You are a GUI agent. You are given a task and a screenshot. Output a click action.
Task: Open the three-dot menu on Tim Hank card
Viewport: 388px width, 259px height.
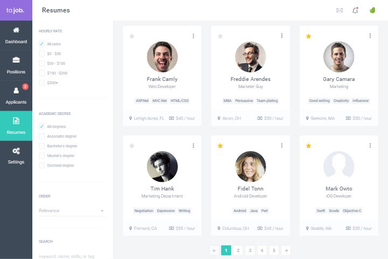(x=193, y=146)
